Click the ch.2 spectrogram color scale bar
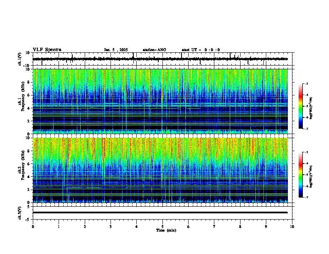Screen dimensions: 329x254 (x=301, y=175)
